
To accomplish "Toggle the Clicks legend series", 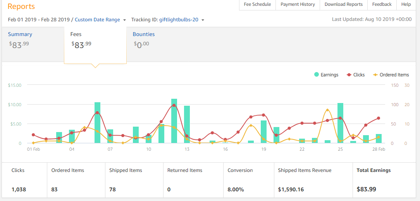I will [356, 75].
